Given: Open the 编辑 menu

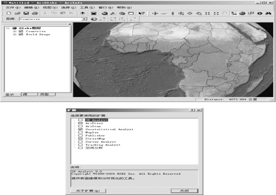Looking at the screenshot, I should coord(32,8).
